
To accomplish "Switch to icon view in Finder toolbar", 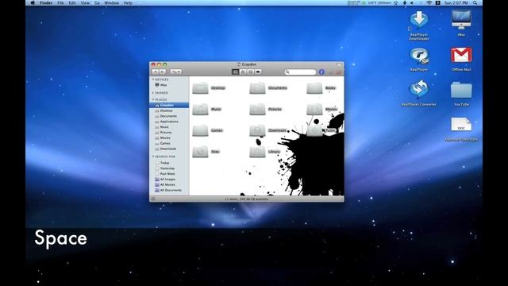I will 236,72.
